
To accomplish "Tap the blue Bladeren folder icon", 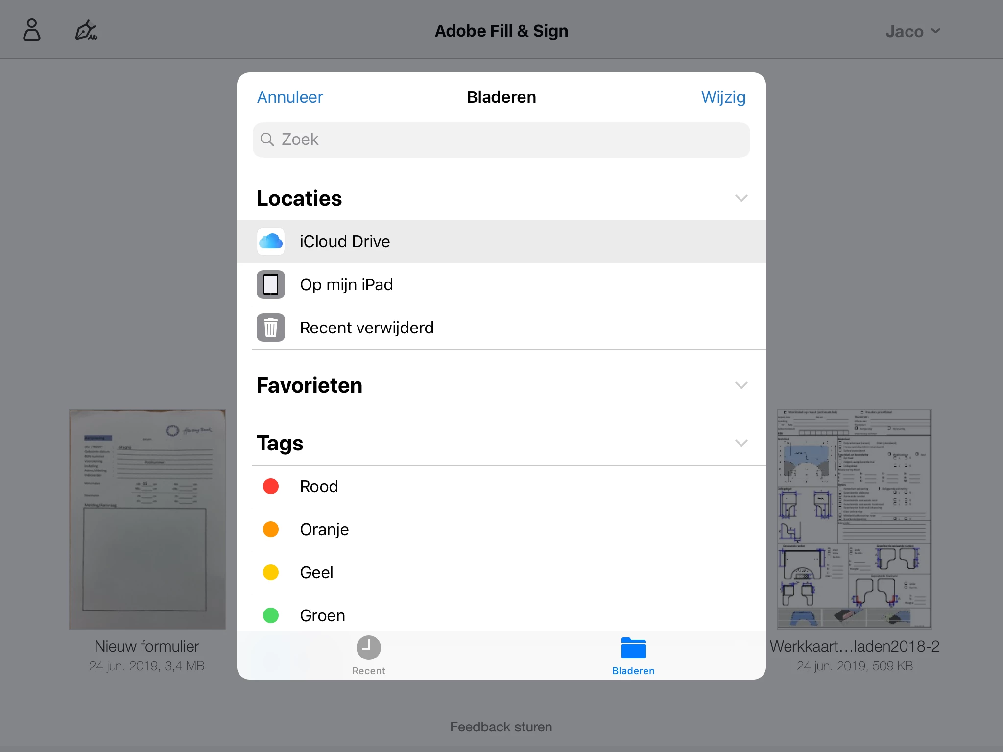I will 633,648.
